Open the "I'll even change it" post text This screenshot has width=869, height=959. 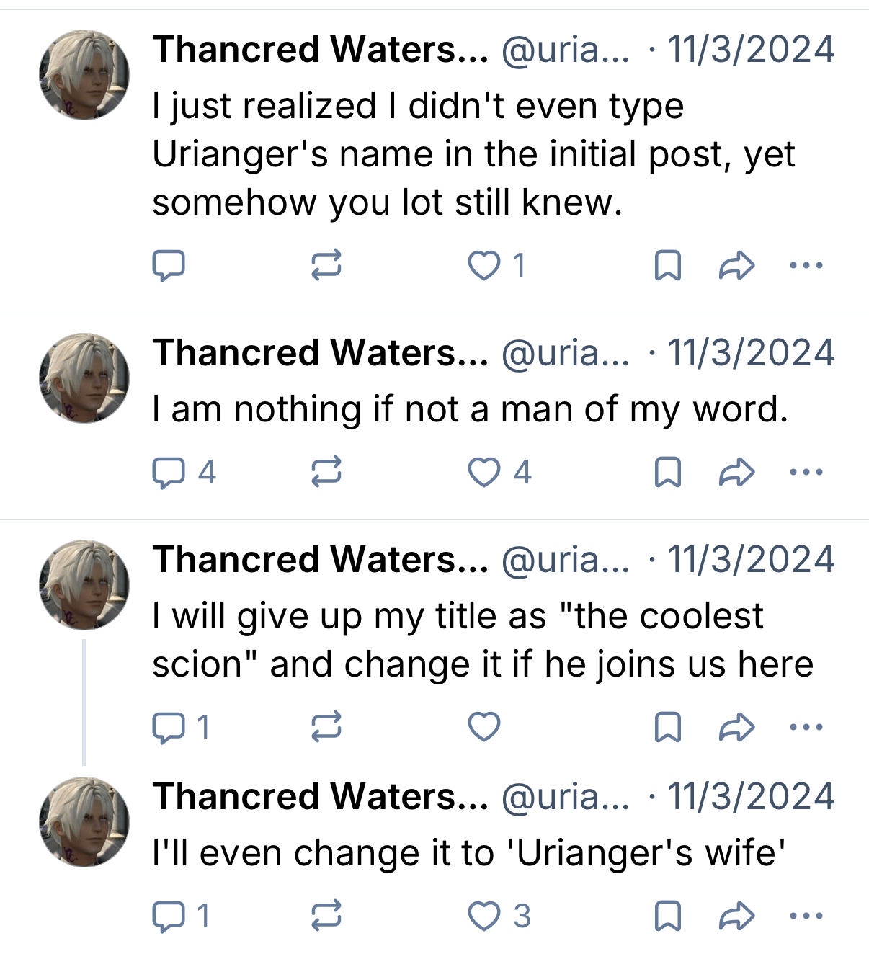(x=468, y=853)
